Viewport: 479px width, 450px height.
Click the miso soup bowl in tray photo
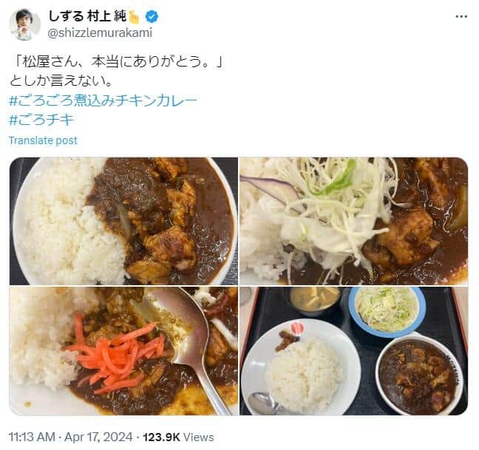(x=315, y=299)
